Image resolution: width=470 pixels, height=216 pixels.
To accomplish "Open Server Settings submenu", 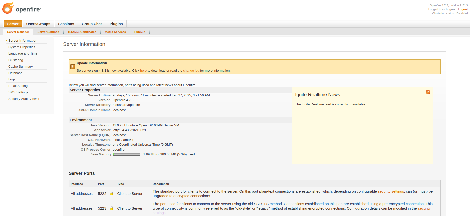I will pyautogui.click(x=48, y=32).
